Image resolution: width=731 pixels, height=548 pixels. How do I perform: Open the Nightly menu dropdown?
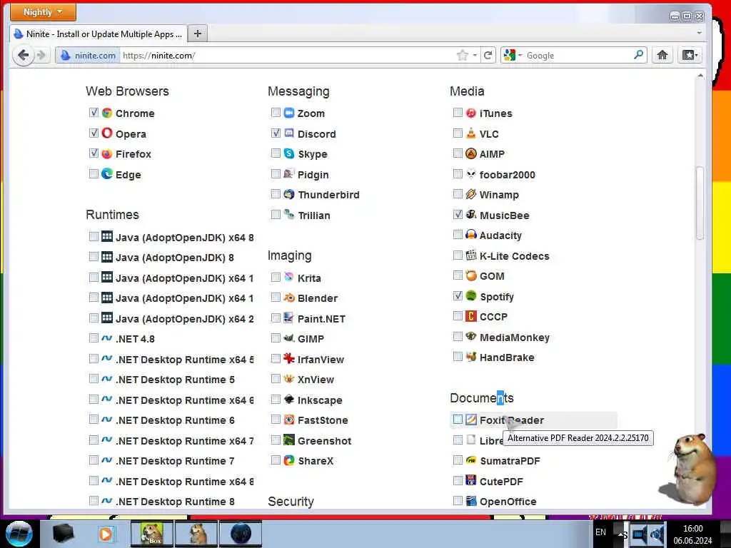(x=43, y=12)
